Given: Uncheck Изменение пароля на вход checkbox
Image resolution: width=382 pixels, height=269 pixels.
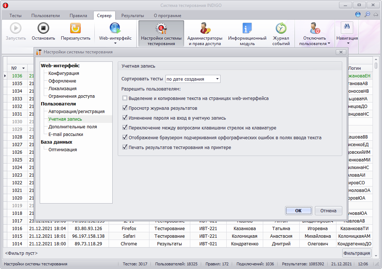Looking at the screenshot, I should [x=125, y=118].
